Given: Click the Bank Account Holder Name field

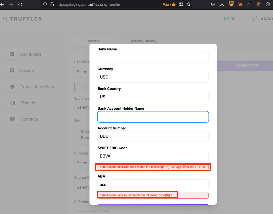Looking at the screenshot, I should (153, 117).
